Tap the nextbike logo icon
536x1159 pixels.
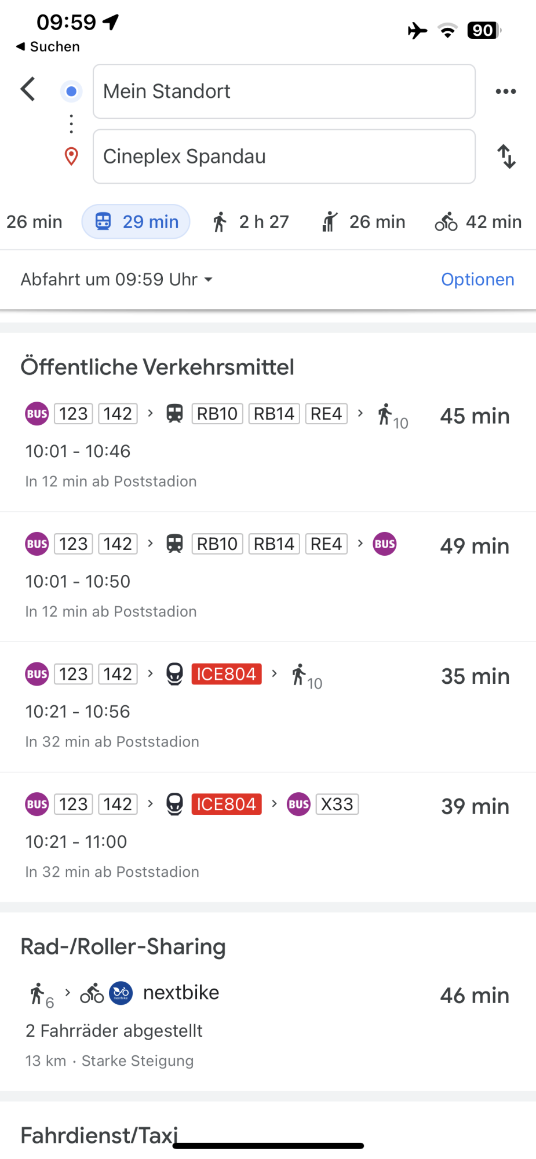[121, 993]
